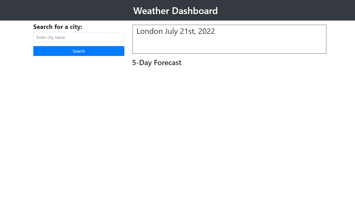Viewport: 355px width, 202px height.
Task: Click the 5-Day Forecast heading
Action: [x=157, y=62]
